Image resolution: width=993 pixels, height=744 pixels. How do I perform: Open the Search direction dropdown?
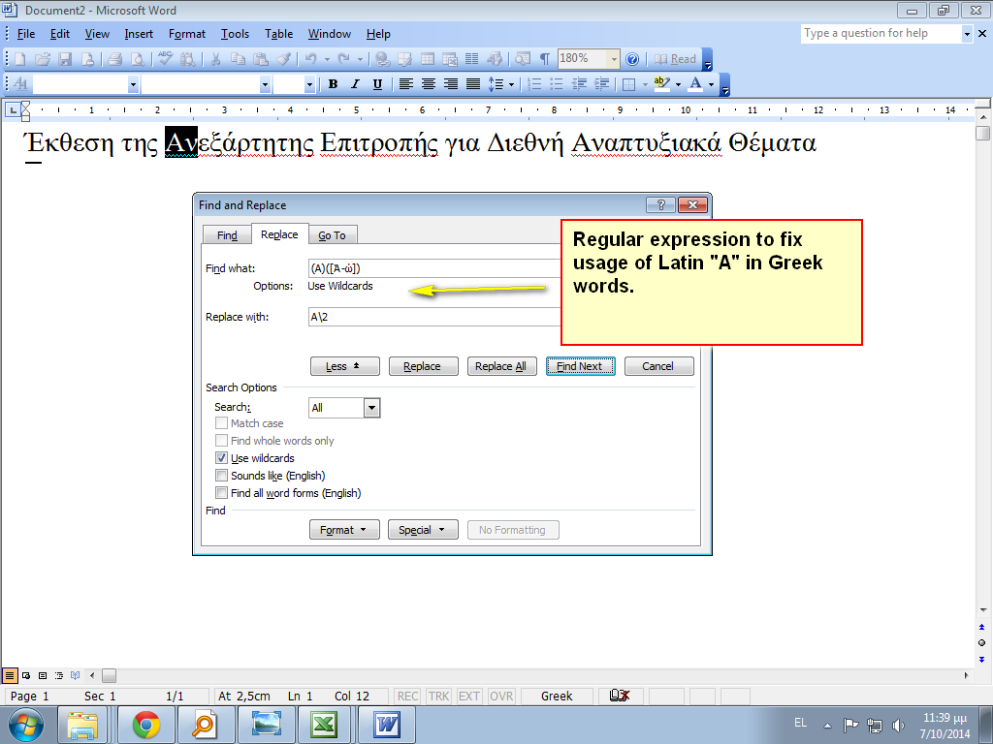click(x=371, y=408)
